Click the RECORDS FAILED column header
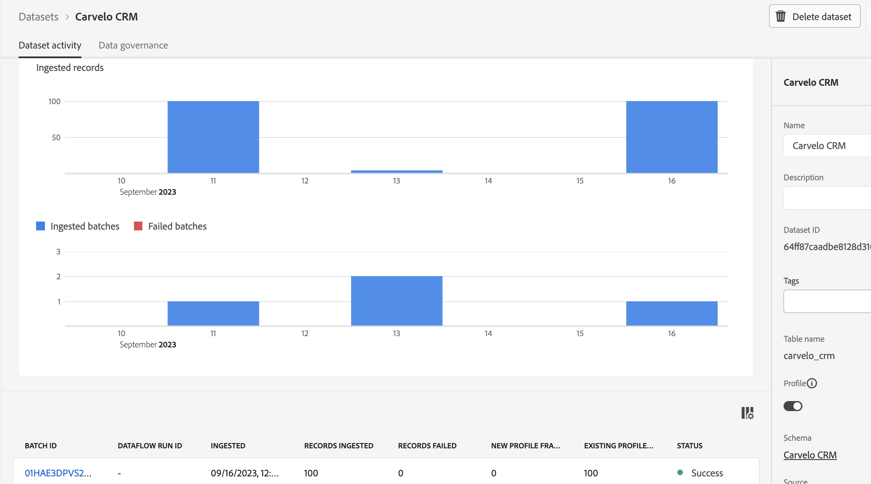This screenshot has width=871, height=484. point(427,446)
